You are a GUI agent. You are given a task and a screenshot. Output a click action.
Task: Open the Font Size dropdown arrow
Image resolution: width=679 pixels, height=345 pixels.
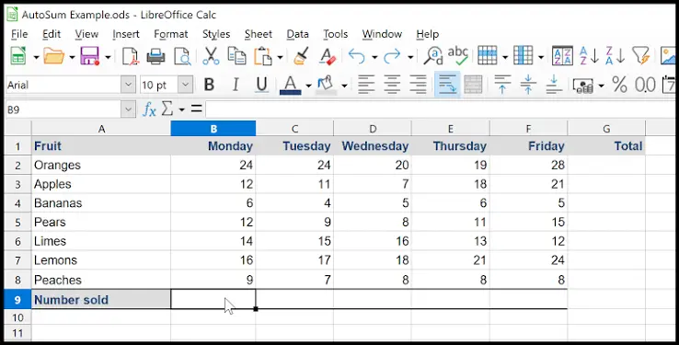tap(185, 85)
